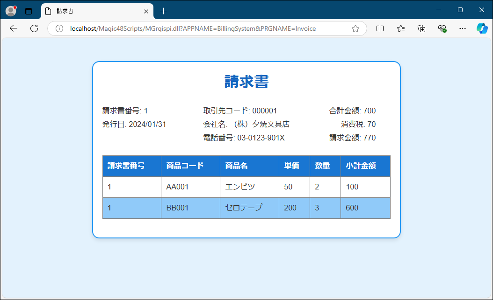View site information icon in address bar
The image size is (493, 300).
click(59, 28)
